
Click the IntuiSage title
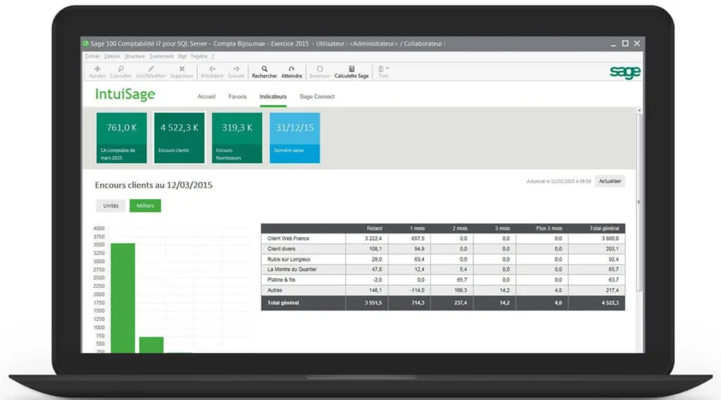point(125,94)
